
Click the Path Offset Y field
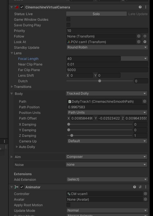coord(109,118)
